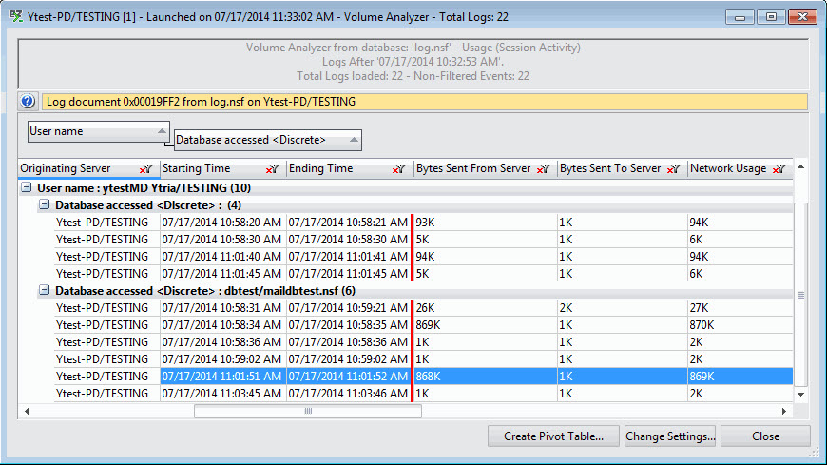Click the Volume Analyzer title bar app icon
This screenshot has width=827, height=465.
click(x=15, y=17)
